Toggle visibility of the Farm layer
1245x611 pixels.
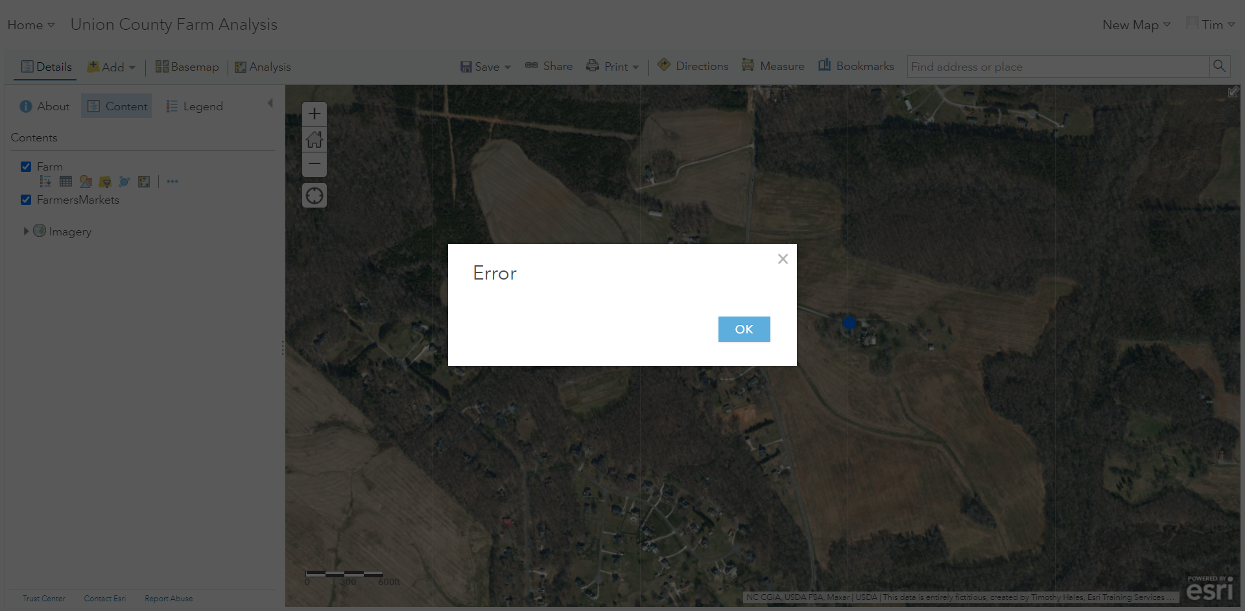(26, 167)
